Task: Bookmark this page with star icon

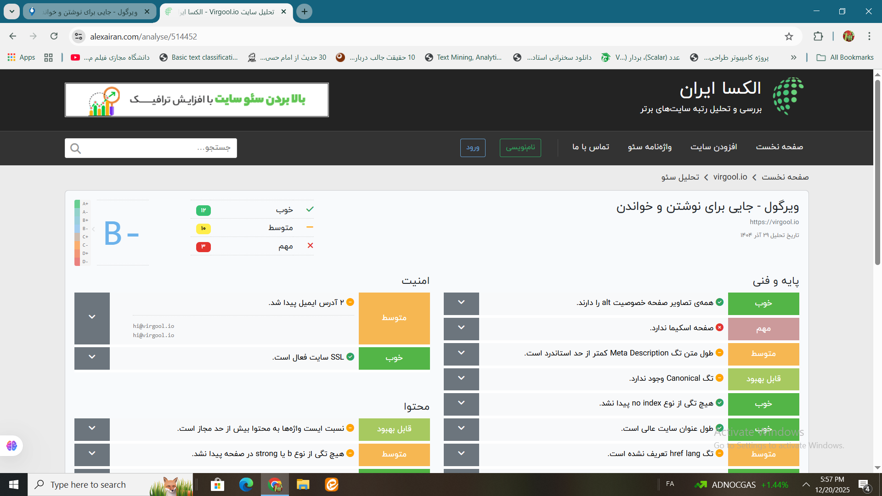Action: tap(789, 37)
